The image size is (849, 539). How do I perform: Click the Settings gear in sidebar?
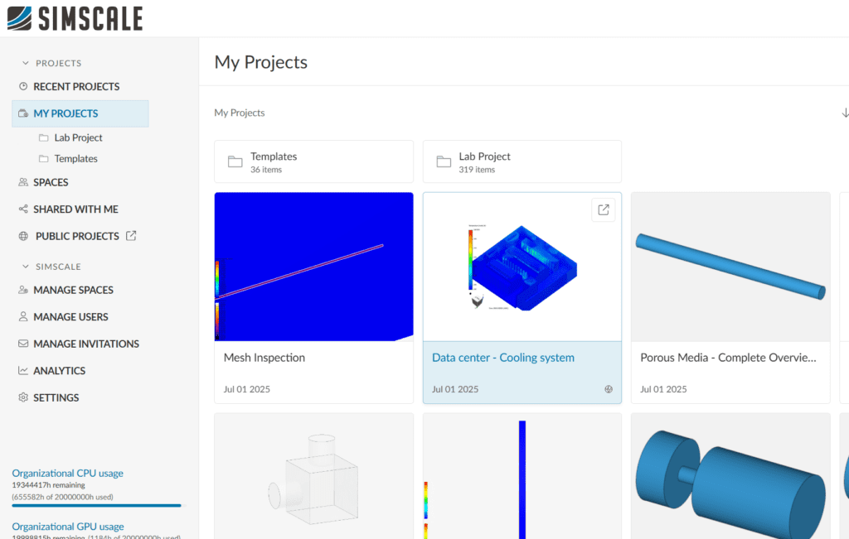[x=24, y=397]
